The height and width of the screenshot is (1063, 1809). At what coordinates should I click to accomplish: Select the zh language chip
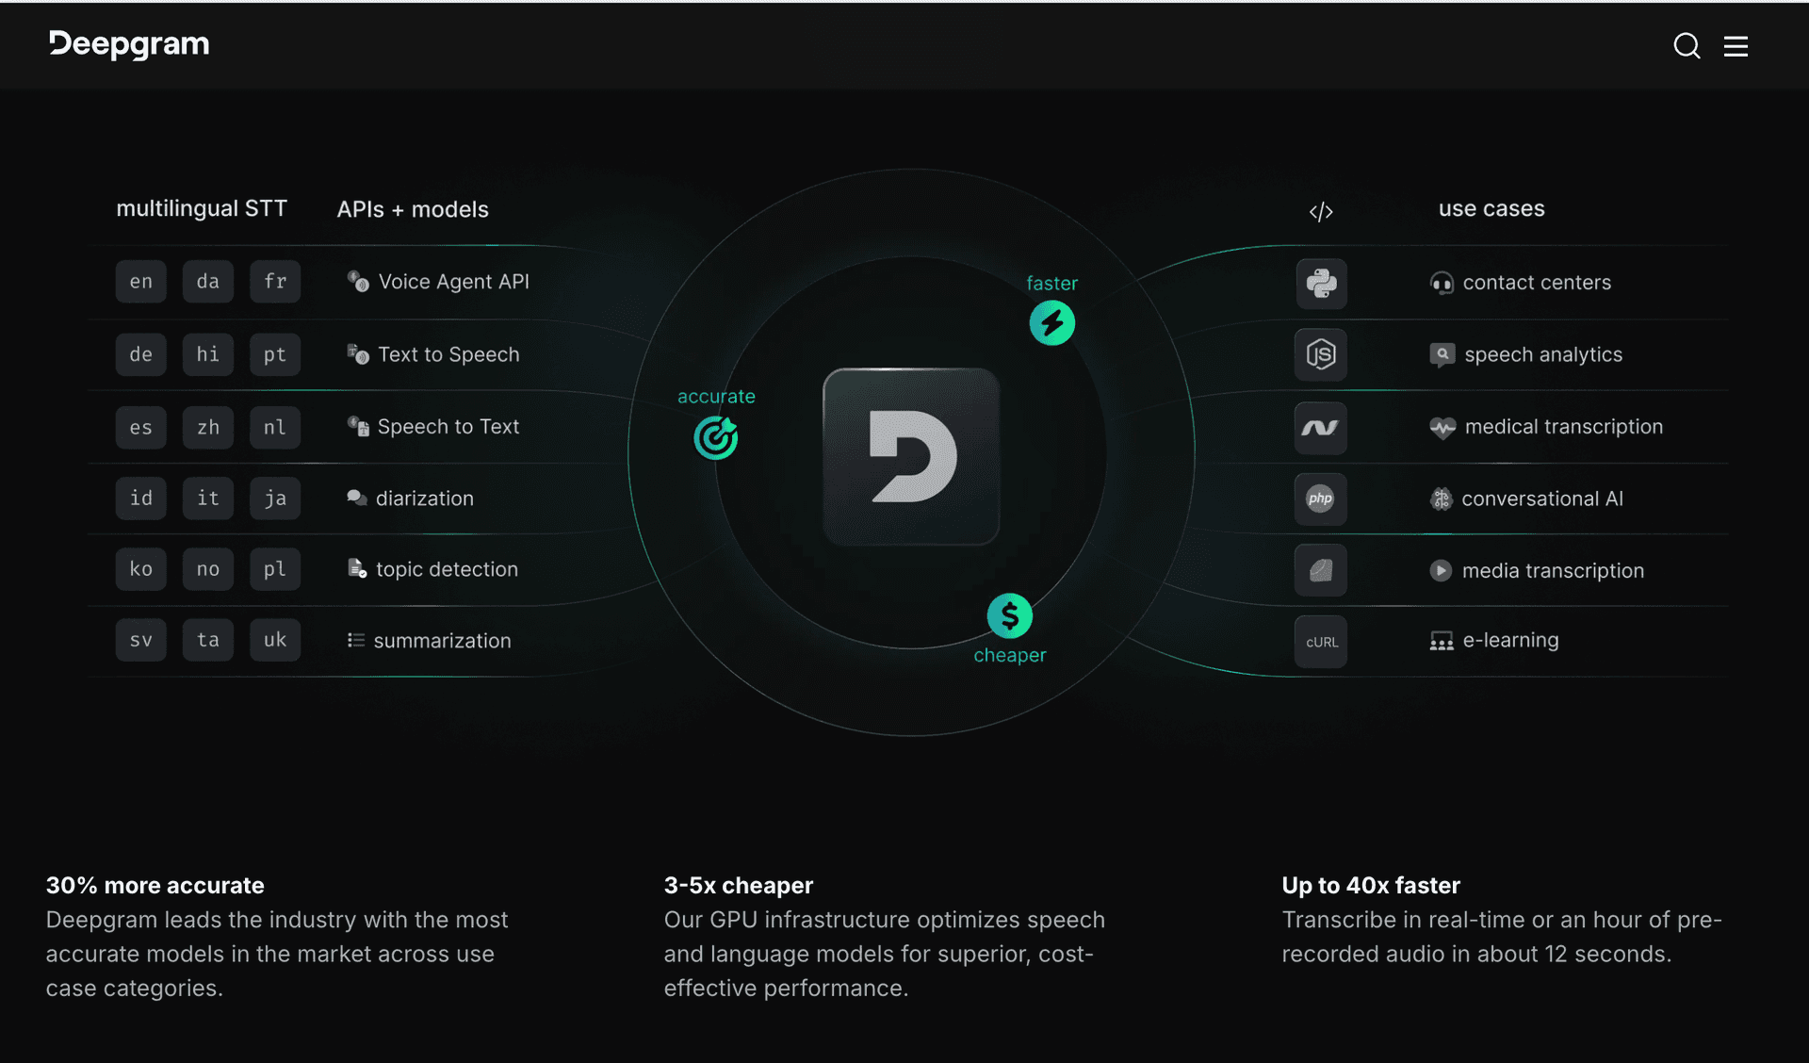pos(208,427)
